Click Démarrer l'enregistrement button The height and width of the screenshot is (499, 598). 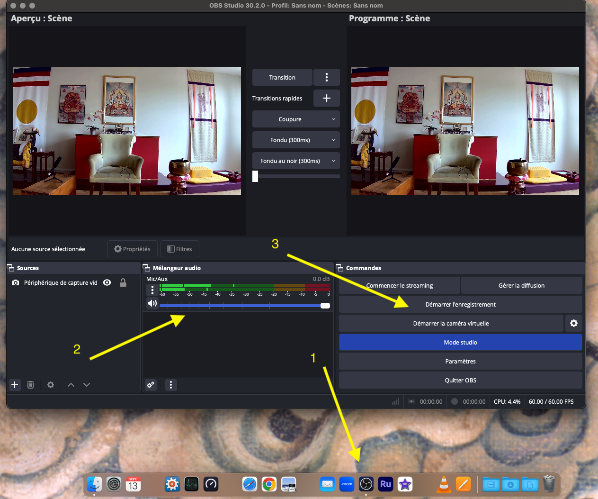click(460, 304)
